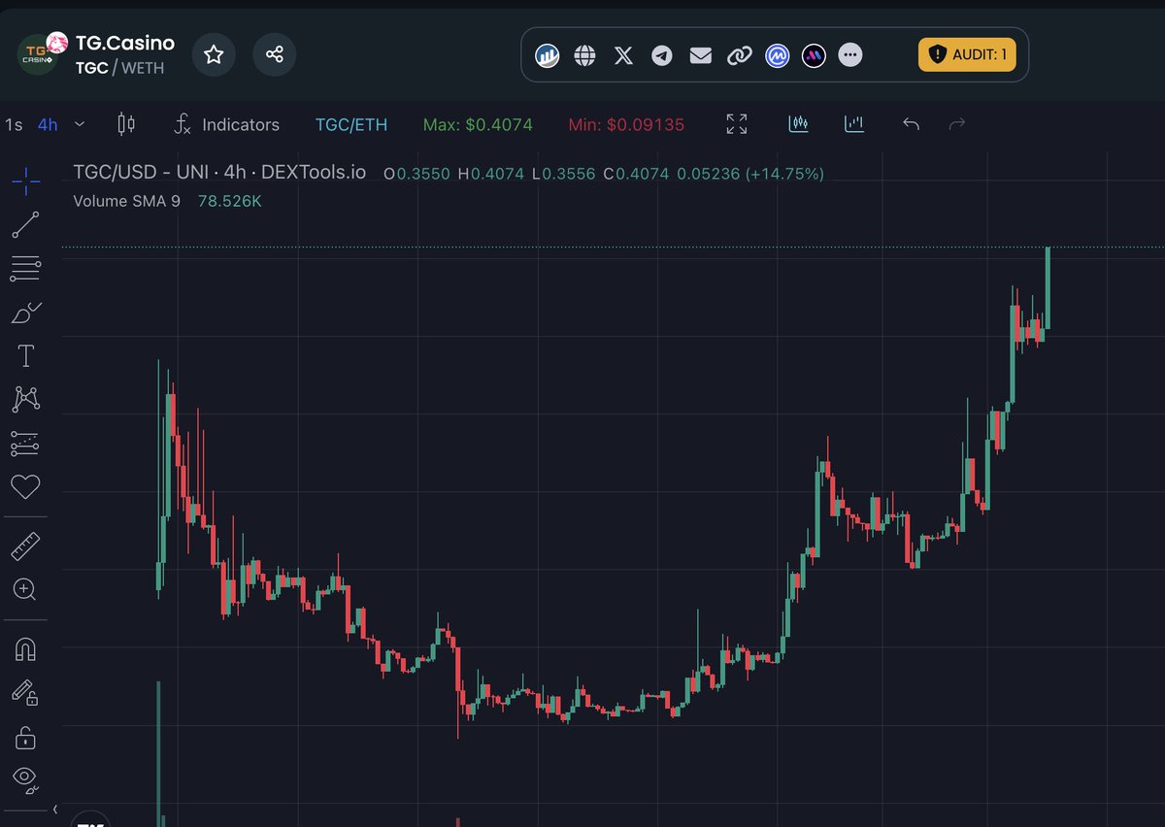Click the 78.526K volume value
Viewport: 1165px width, 827px height.
[x=230, y=201]
